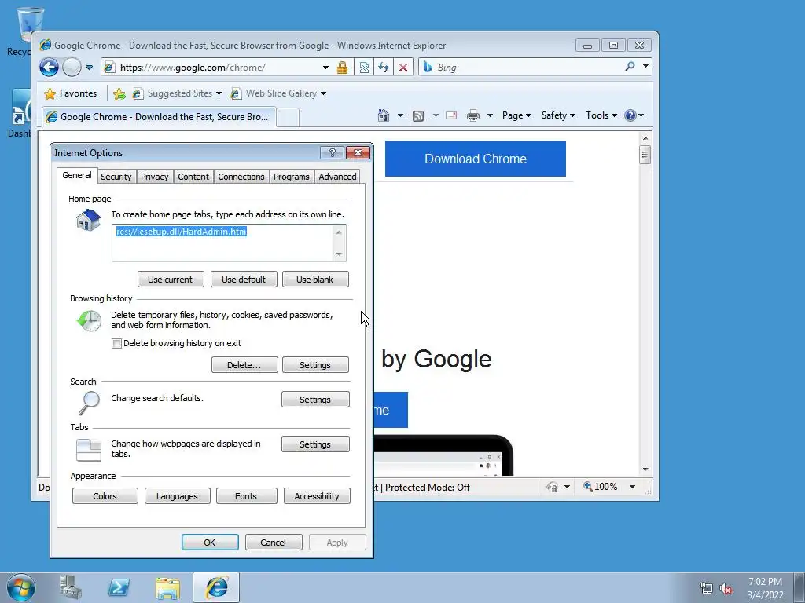Image resolution: width=805 pixels, height=603 pixels.
Task: Click the RSS Feeds icon
Action: click(x=418, y=116)
